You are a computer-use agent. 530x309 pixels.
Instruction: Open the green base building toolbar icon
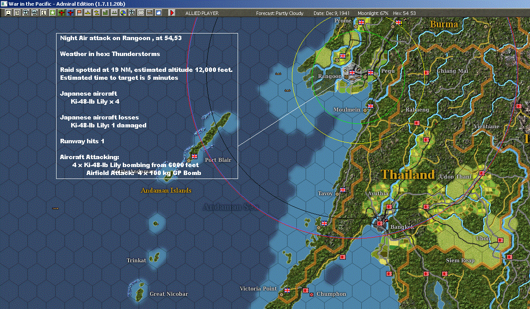pos(106,13)
